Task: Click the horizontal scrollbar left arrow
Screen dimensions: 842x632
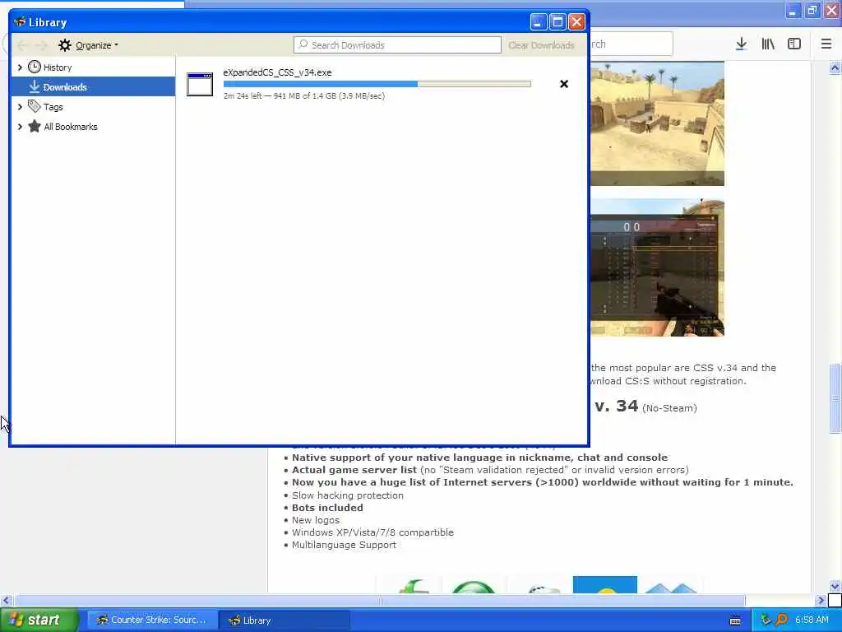Action: 6,600
